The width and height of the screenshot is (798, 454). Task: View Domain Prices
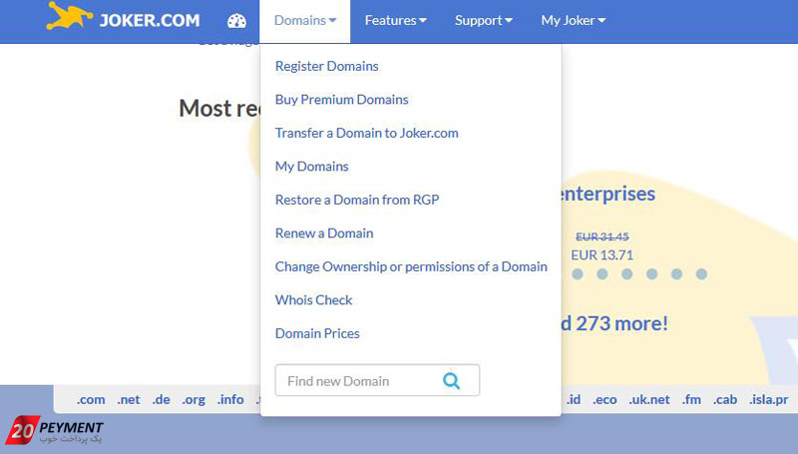[x=317, y=333]
